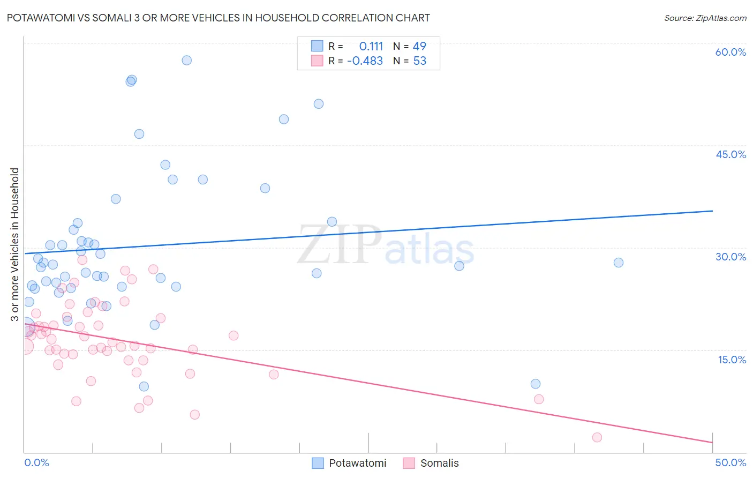This screenshot has width=753, height=478.
Task: Click the lowest pink Somalis data point
Action: point(597,437)
